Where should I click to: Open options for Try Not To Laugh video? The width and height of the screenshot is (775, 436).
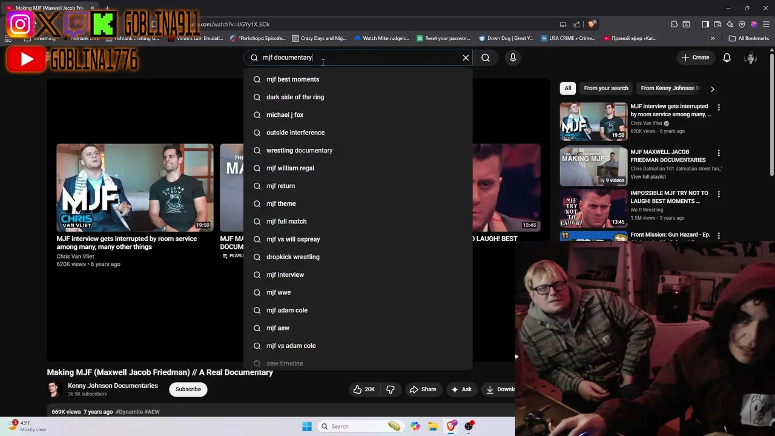[x=719, y=194]
